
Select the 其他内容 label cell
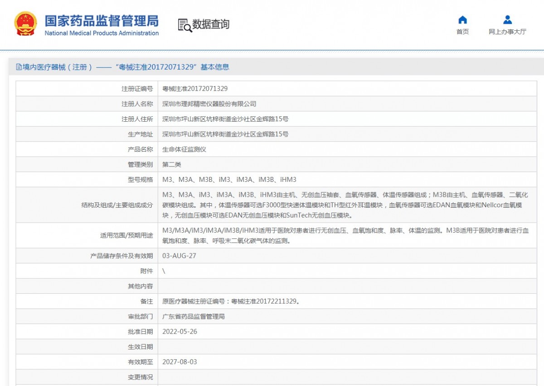87,286
